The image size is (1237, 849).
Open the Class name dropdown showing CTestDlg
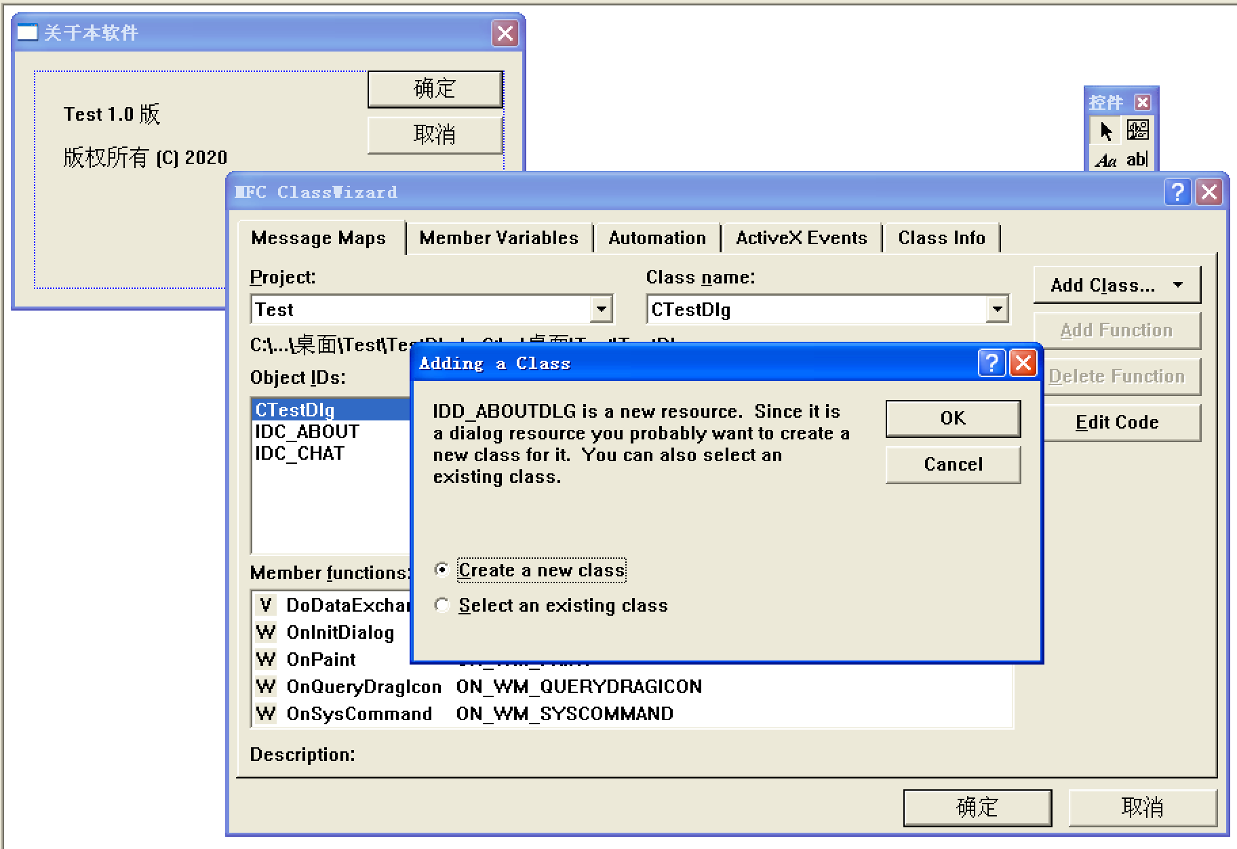(997, 309)
